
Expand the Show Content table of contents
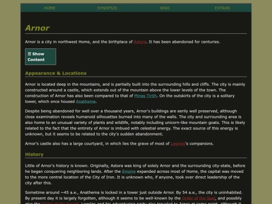click(40, 57)
